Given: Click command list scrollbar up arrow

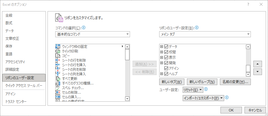Looking at the screenshot, I should click(127, 47).
